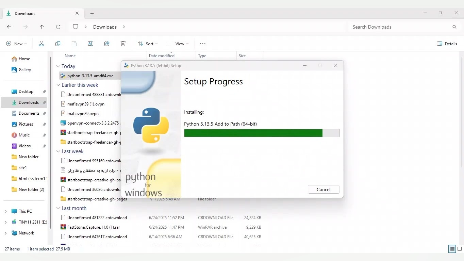Copy the selected file from toolbar
This screenshot has width=464, height=261.
pos(58,44)
